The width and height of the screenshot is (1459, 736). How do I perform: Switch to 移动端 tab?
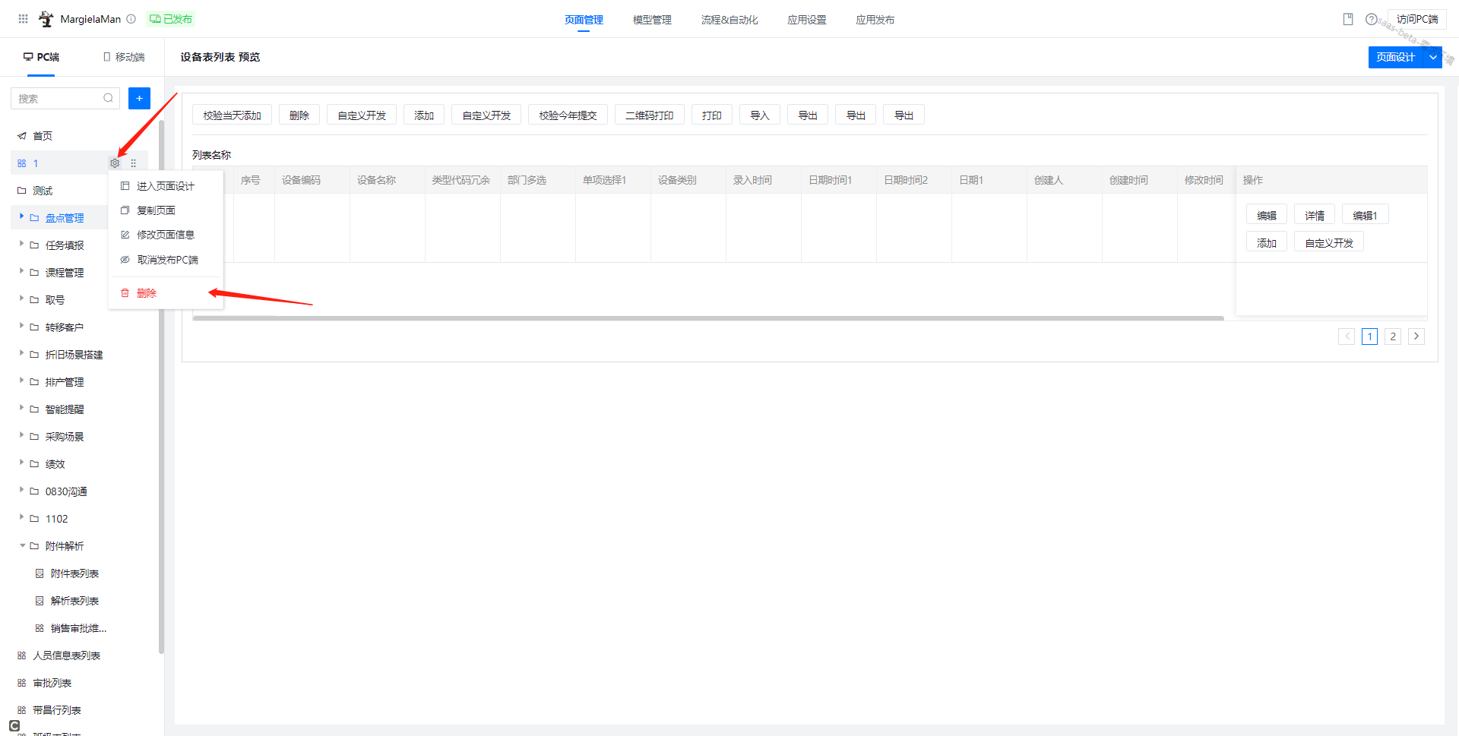pos(124,57)
